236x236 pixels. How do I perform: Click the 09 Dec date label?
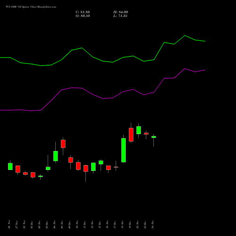pyautogui.click(x=69, y=224)
